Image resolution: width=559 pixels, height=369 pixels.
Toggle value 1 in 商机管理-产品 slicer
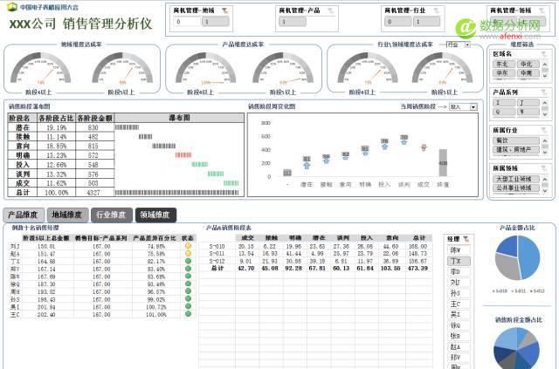tap(293, 22)
